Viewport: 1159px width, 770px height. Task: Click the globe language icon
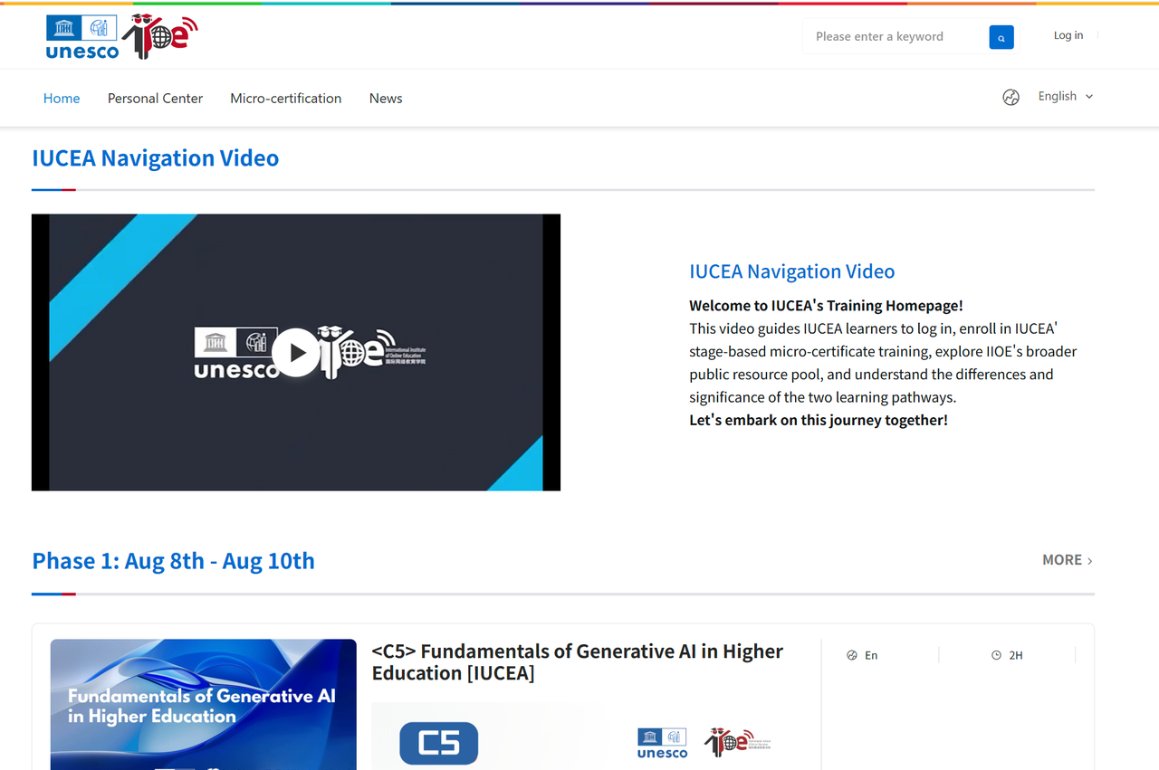click(x=1011, y=98)
